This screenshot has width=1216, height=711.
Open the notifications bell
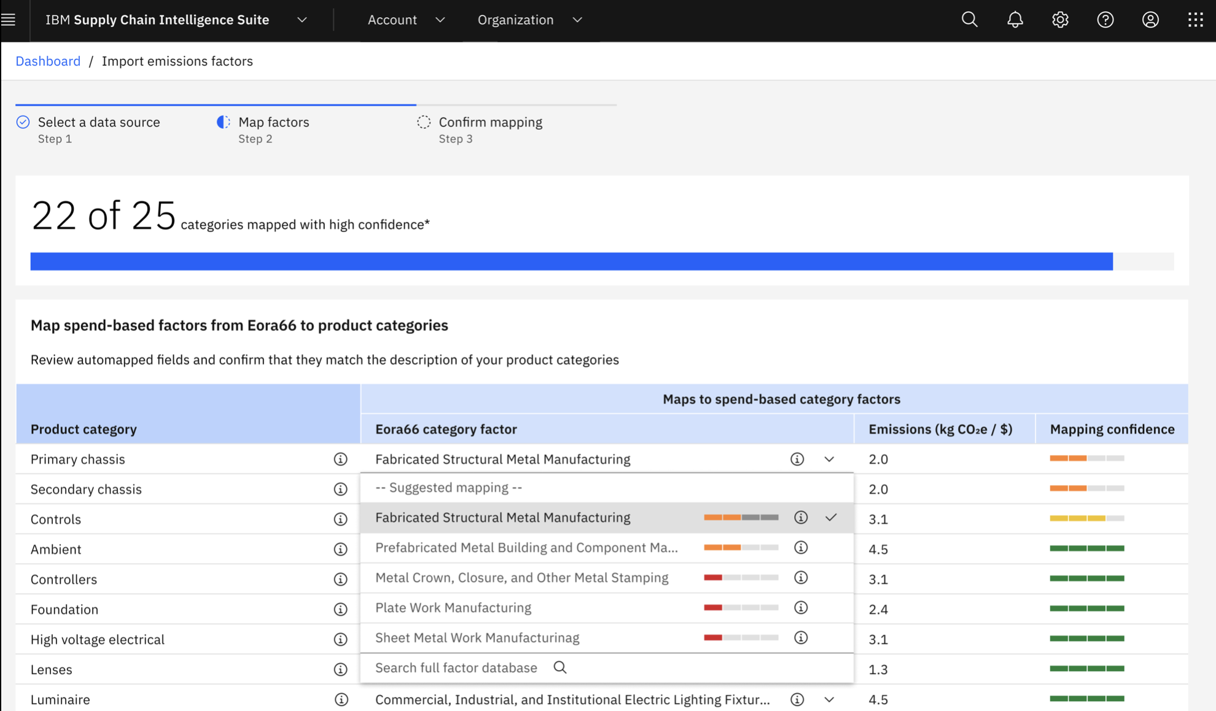[x=1015, y=20]
